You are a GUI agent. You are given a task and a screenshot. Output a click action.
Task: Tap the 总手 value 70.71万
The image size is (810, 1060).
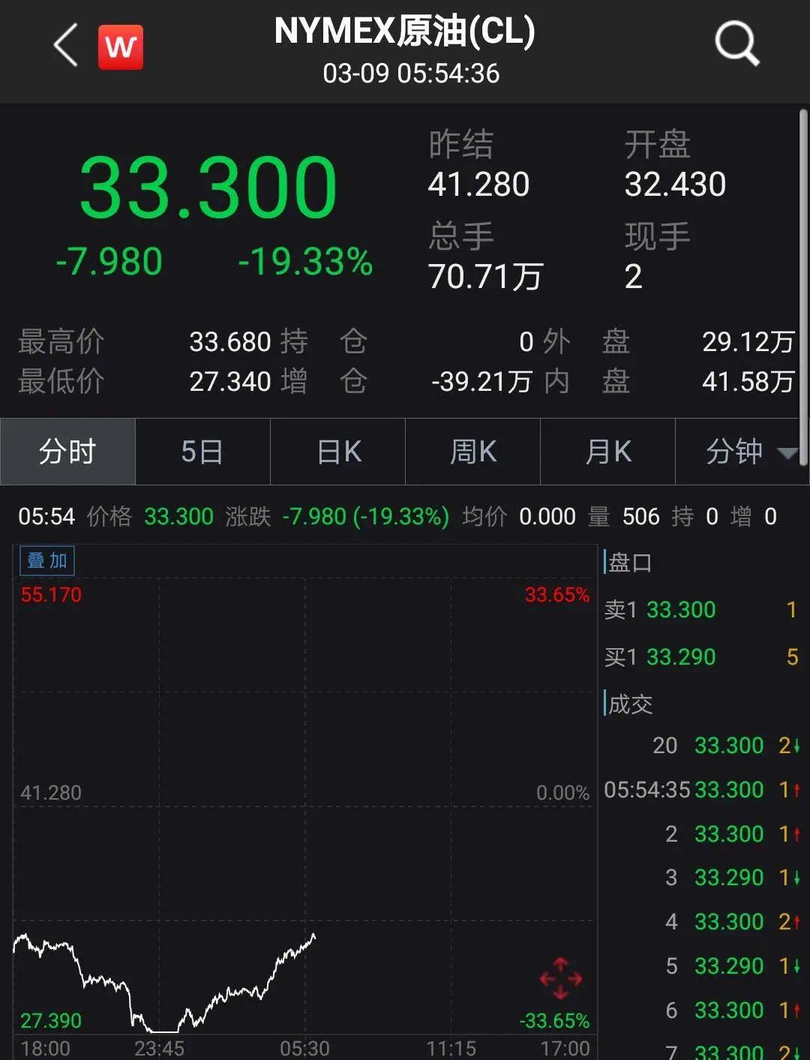coord(485,277)
